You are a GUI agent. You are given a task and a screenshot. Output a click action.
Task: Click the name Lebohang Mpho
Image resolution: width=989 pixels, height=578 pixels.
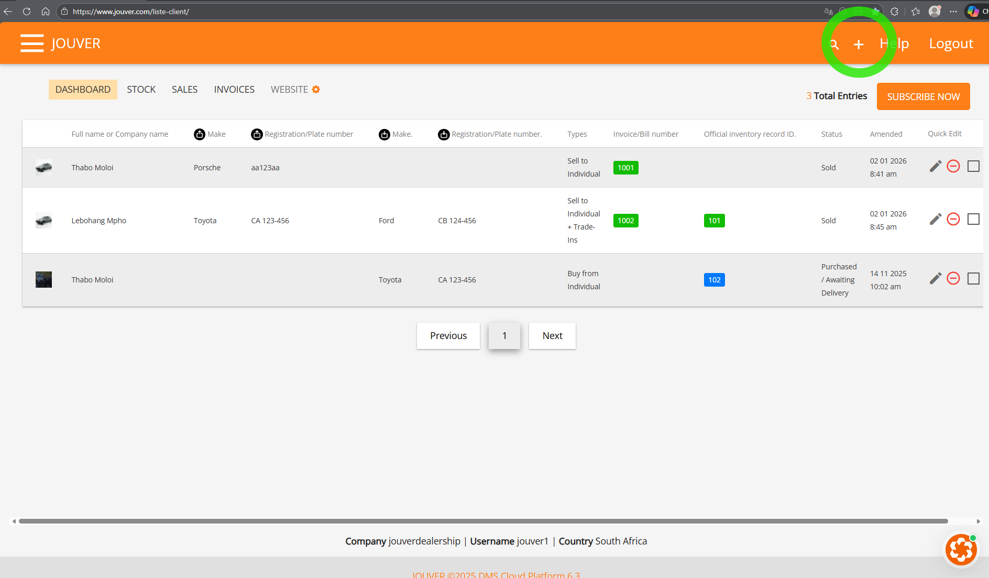(x=99, y=221)
